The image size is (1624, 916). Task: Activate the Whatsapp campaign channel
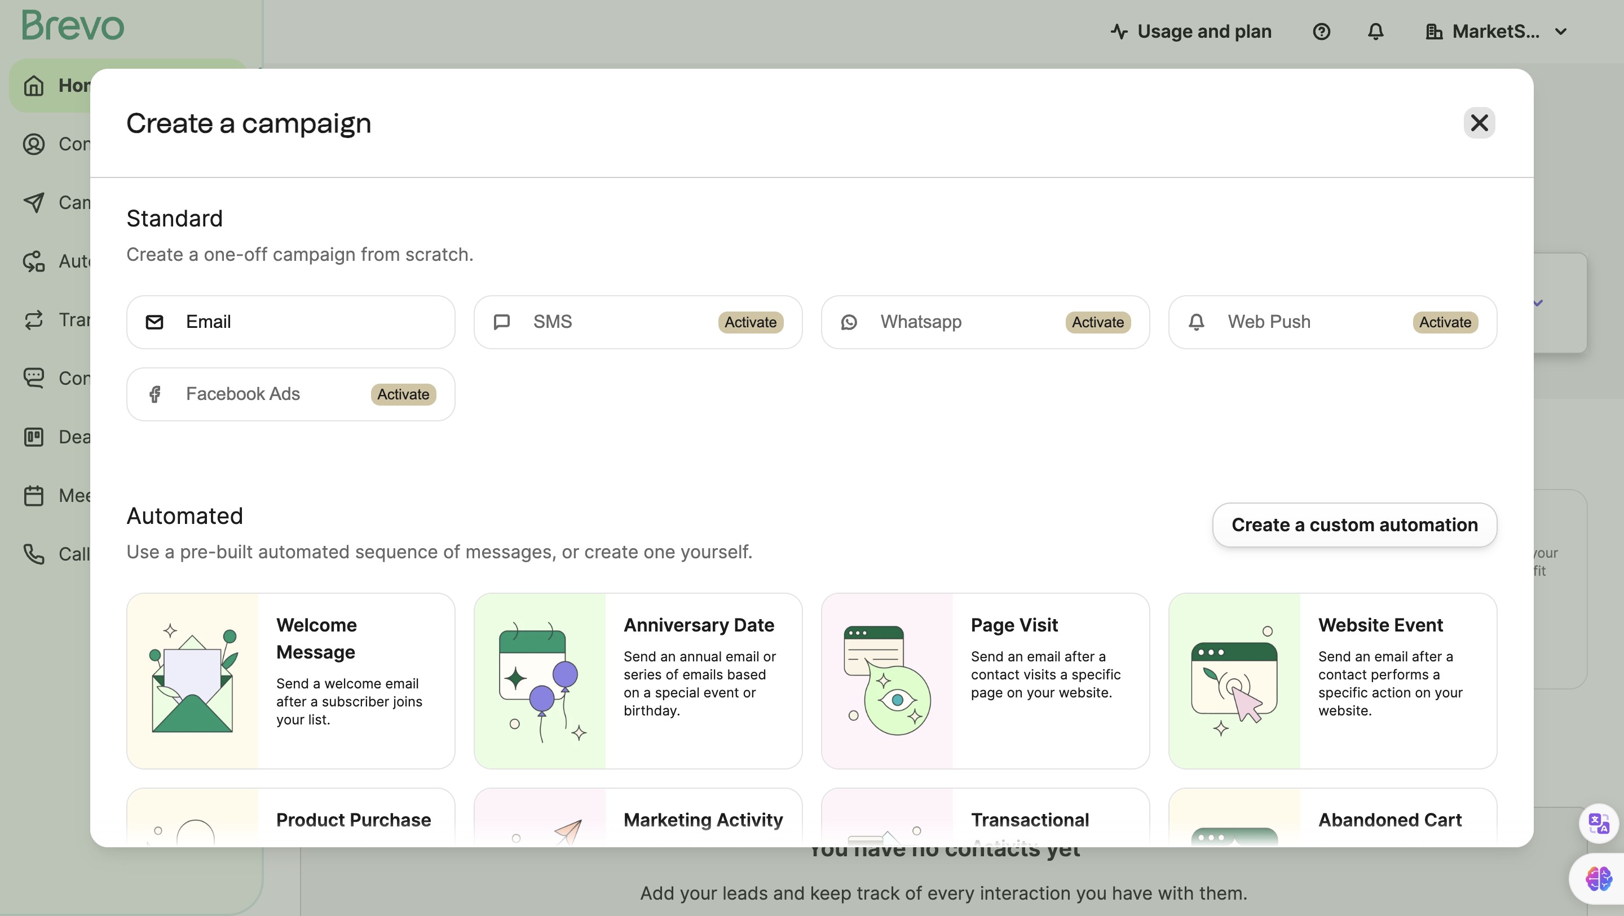1097,323
